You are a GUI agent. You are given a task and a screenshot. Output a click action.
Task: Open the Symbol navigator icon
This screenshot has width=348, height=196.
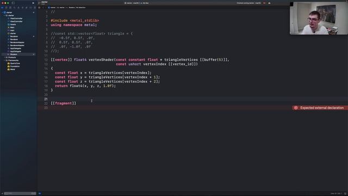(x=10, y=8)
